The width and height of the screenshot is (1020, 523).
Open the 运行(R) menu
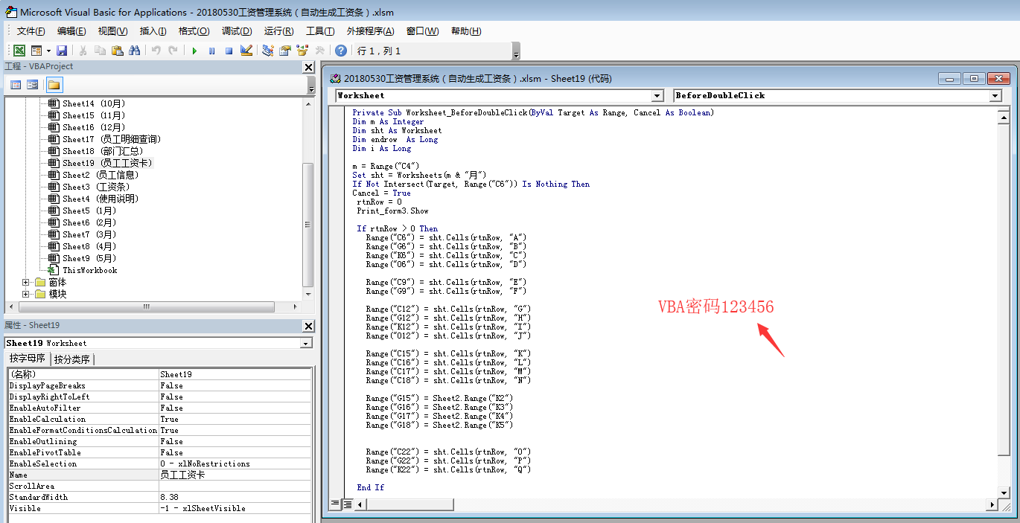pos(278,31)
